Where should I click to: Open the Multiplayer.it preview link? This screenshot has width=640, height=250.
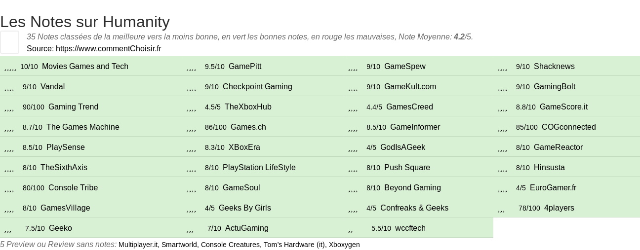tap(138, 245)
